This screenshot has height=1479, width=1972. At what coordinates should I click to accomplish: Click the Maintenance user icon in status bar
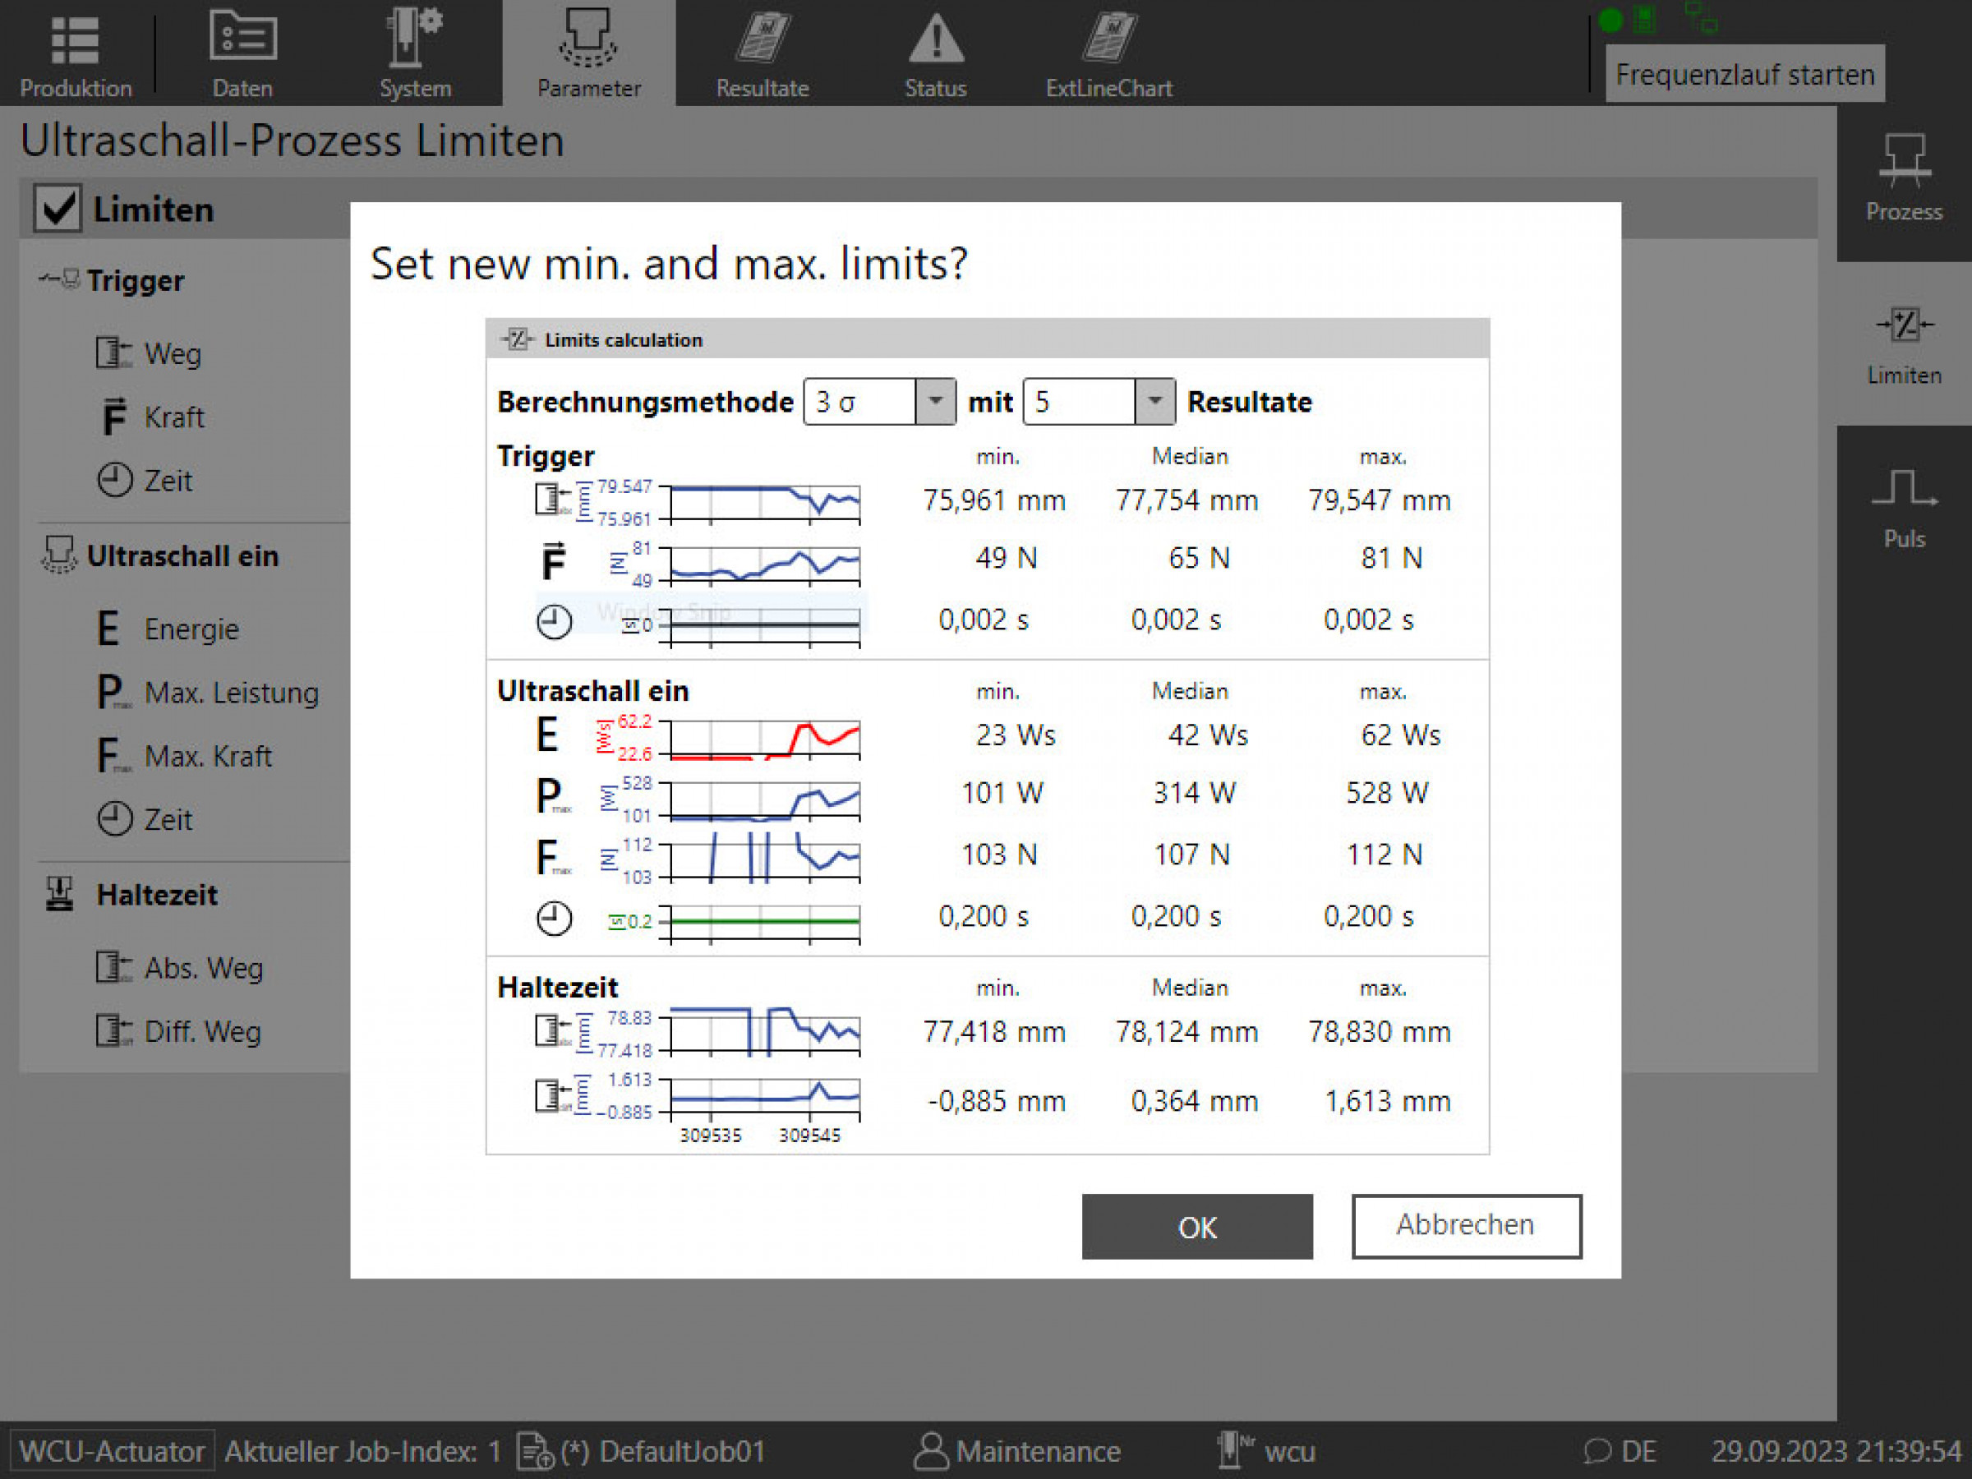(x=931, y=1450)
